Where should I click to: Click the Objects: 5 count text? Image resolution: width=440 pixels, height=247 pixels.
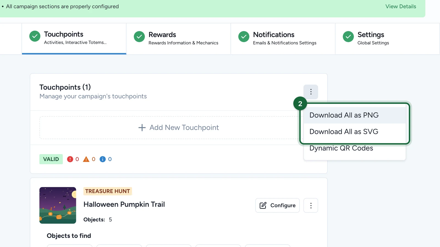pyautogui.click(x=98, y=220)
